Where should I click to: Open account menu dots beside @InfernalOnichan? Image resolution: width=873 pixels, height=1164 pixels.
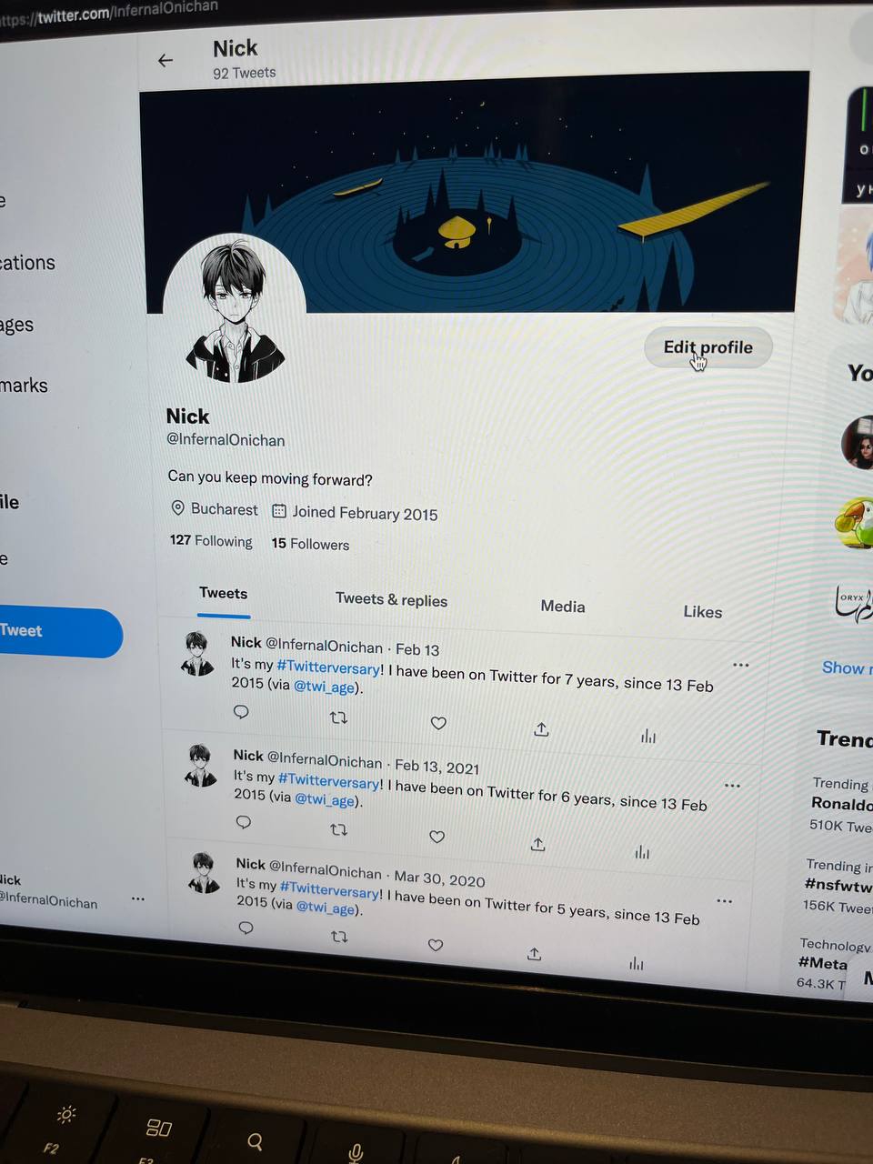pyautogui.click(x=137, y=898)
